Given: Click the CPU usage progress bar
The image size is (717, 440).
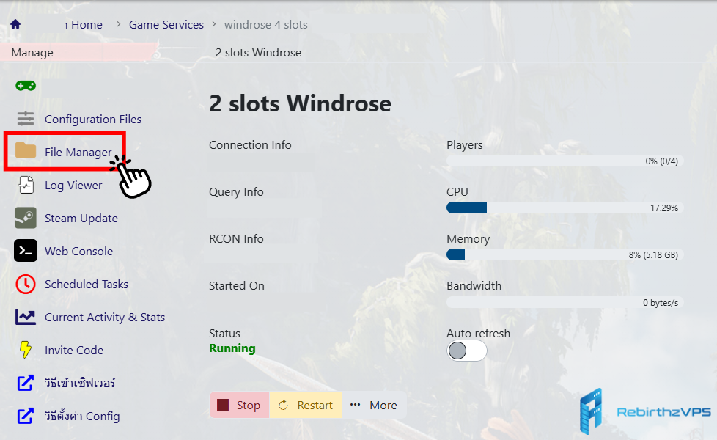Looking at the screenshot, I should [565, 208].
